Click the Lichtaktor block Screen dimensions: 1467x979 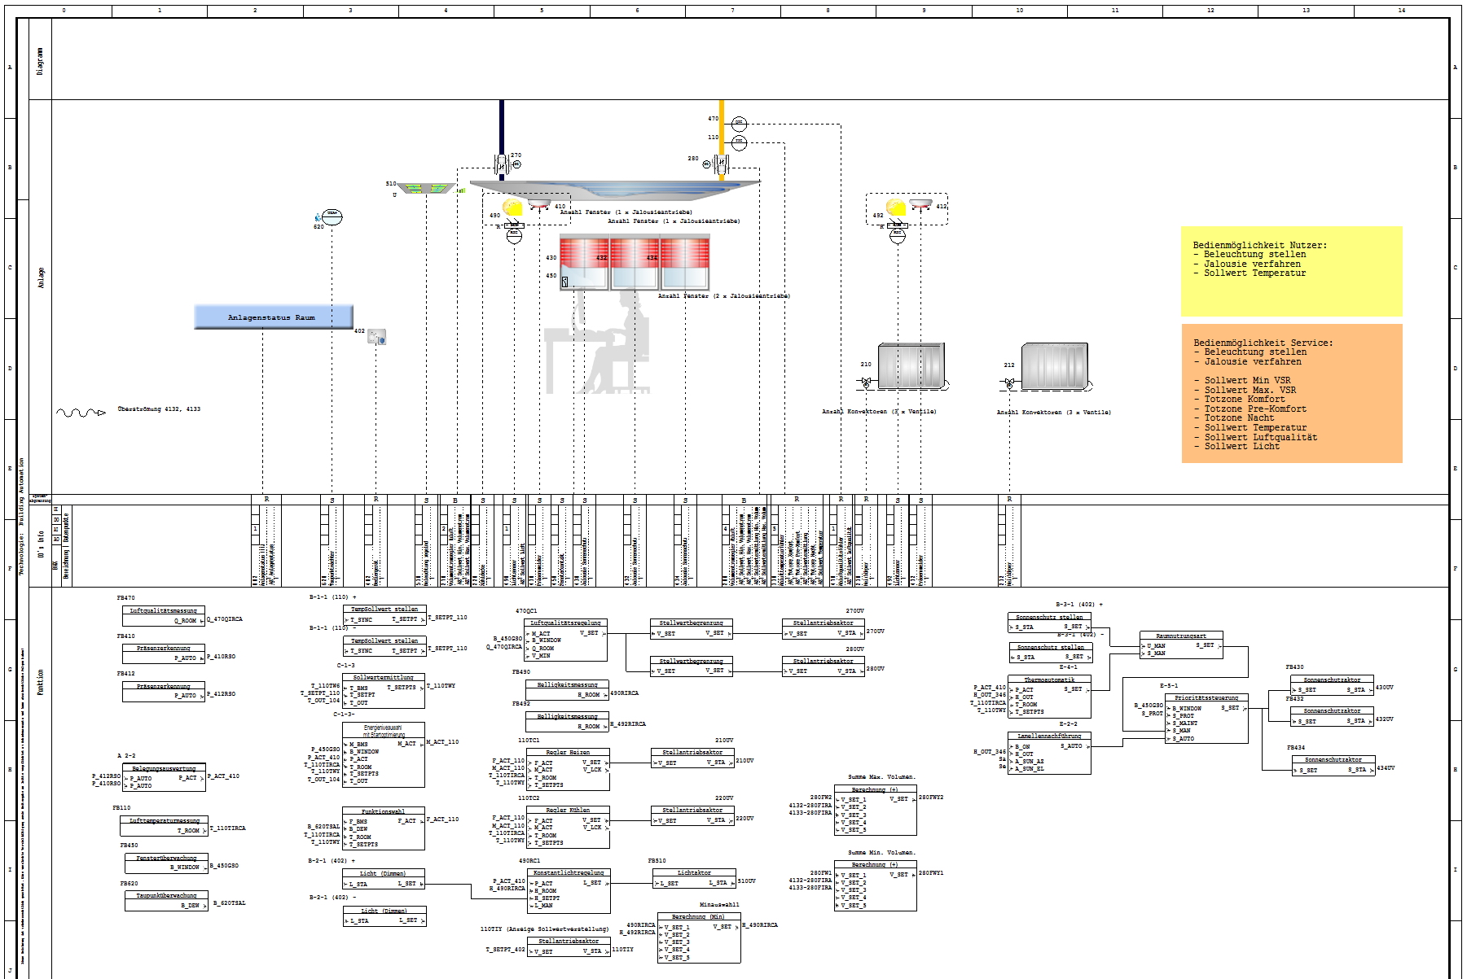[x=694, y=878]
